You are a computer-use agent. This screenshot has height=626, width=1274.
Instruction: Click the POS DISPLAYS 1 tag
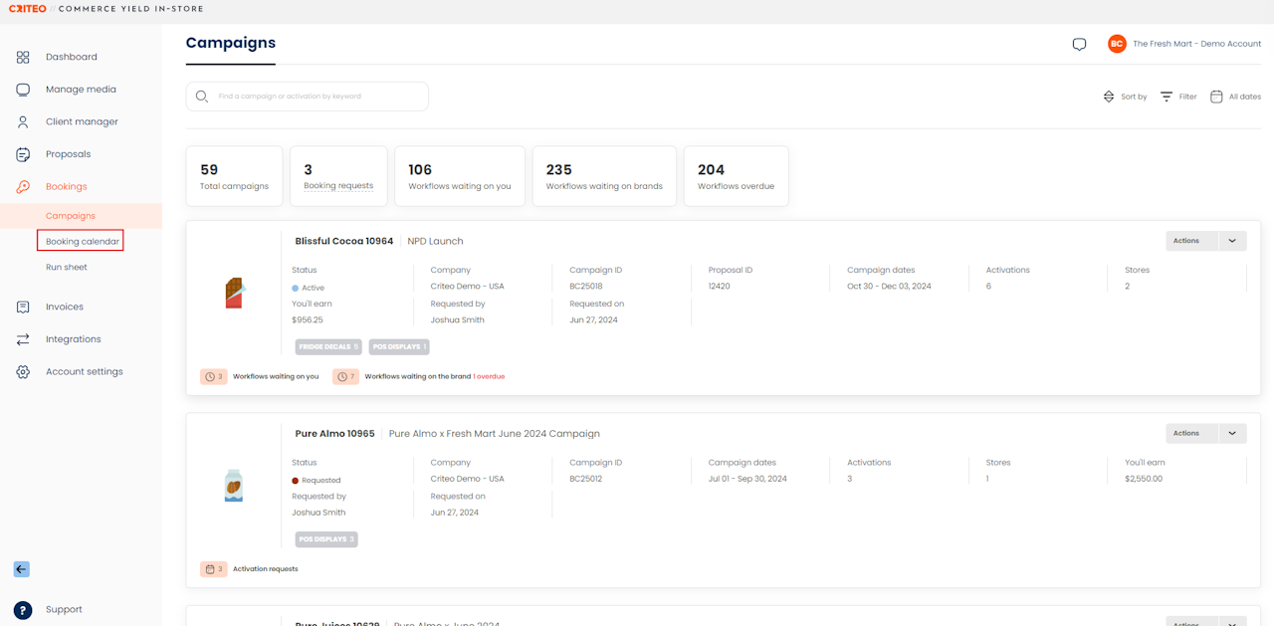[399, 347]
